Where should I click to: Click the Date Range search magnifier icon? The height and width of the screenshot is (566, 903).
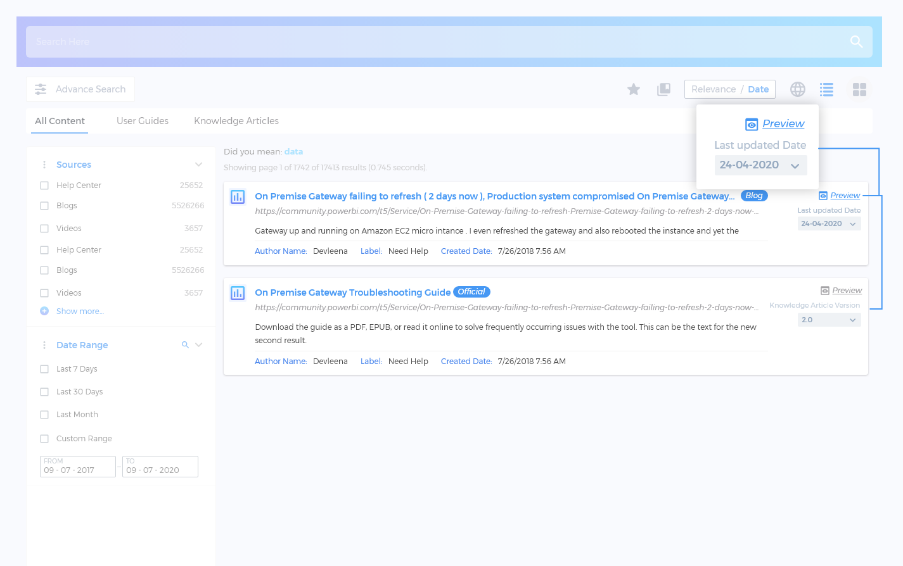click(185, 345)
